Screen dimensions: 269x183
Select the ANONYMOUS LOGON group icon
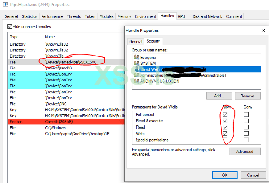tap(137, 81)
